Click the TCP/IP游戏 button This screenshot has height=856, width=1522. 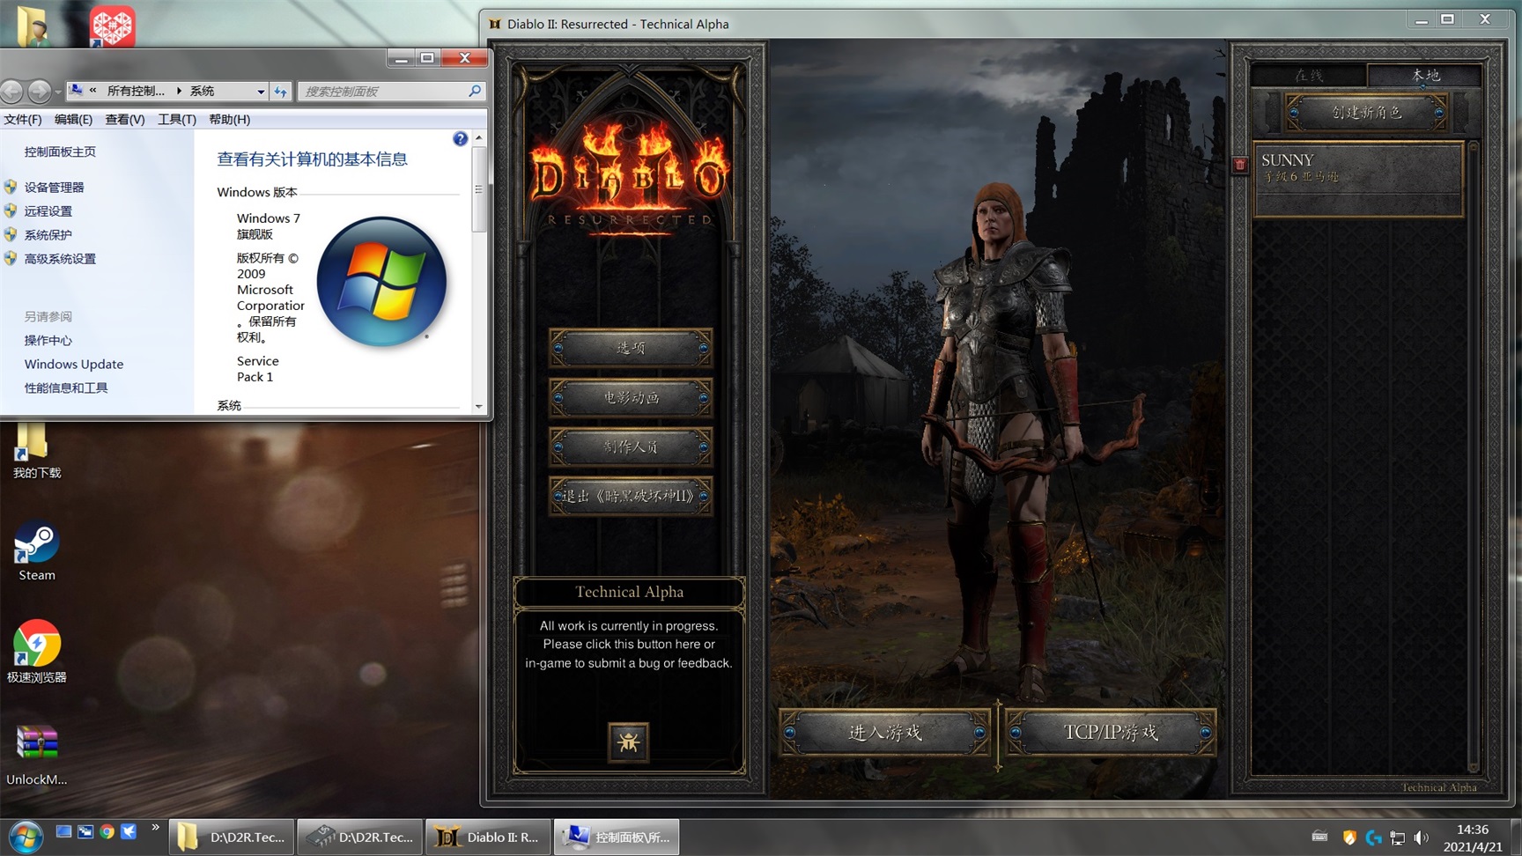[1111, 732]
